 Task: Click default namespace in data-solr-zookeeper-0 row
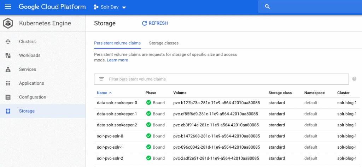coord(311,103)
